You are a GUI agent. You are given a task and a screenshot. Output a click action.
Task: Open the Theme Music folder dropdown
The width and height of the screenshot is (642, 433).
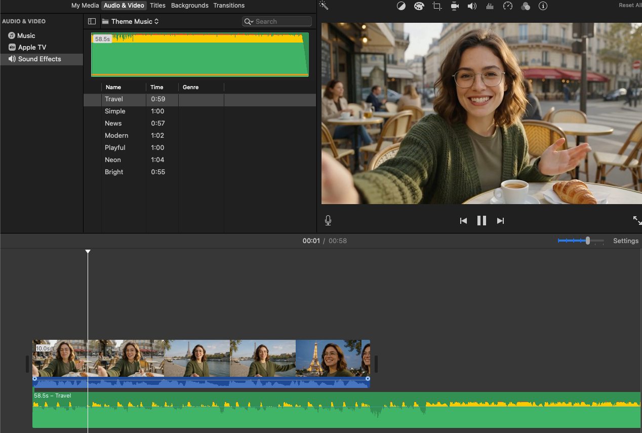coord(131,21)
